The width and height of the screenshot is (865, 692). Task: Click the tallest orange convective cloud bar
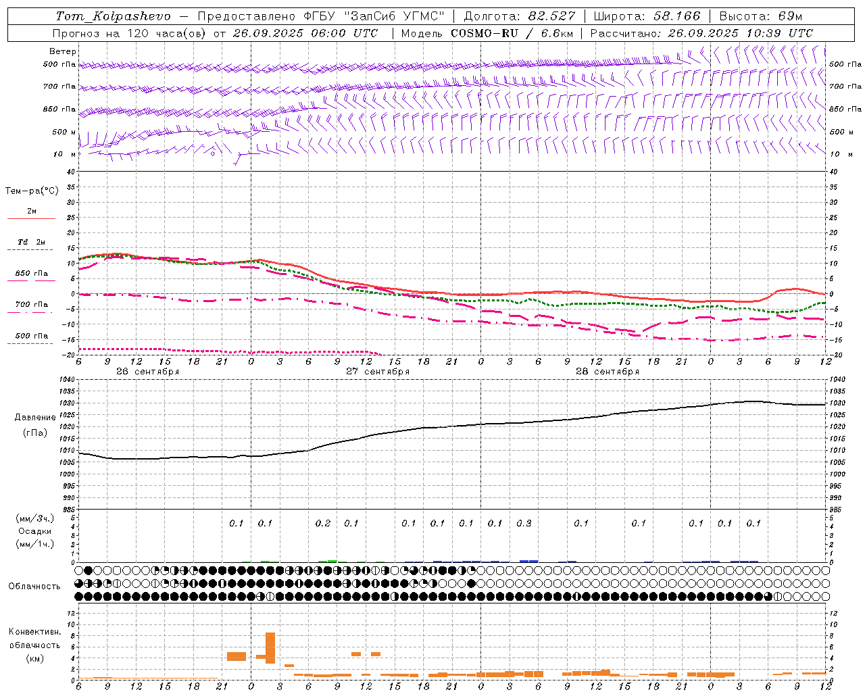coord(270,647)
